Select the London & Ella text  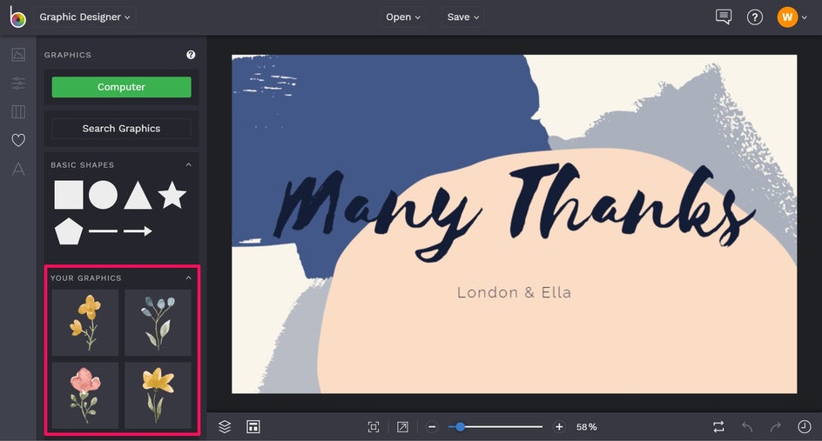coord(514,292)
